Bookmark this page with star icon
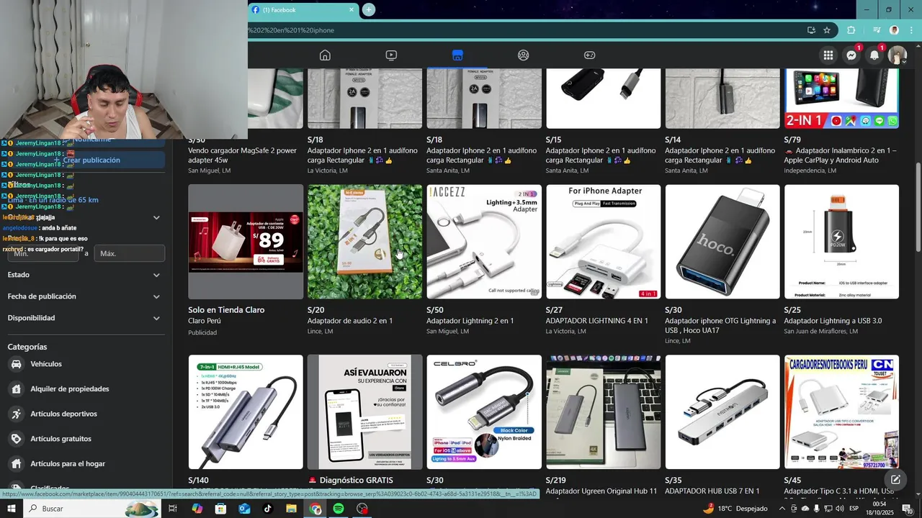922x518 pixels. coord(827,30)
